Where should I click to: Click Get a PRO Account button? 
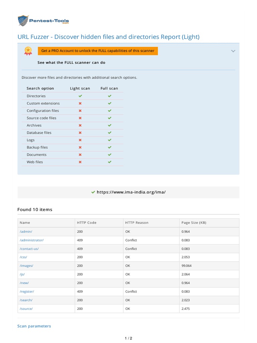click(98, 51)
